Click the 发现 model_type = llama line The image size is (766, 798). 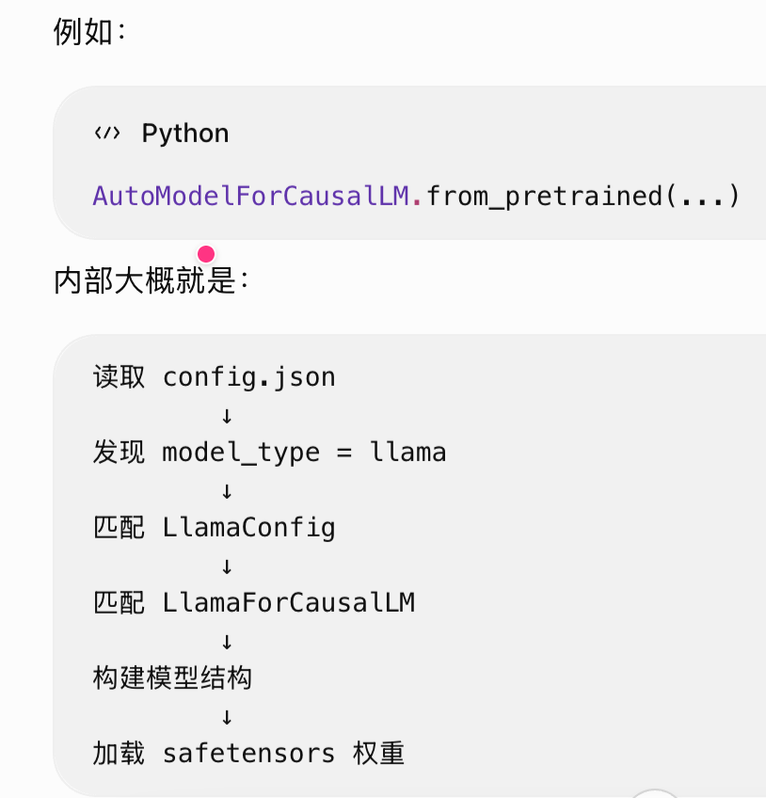point(270,453)
